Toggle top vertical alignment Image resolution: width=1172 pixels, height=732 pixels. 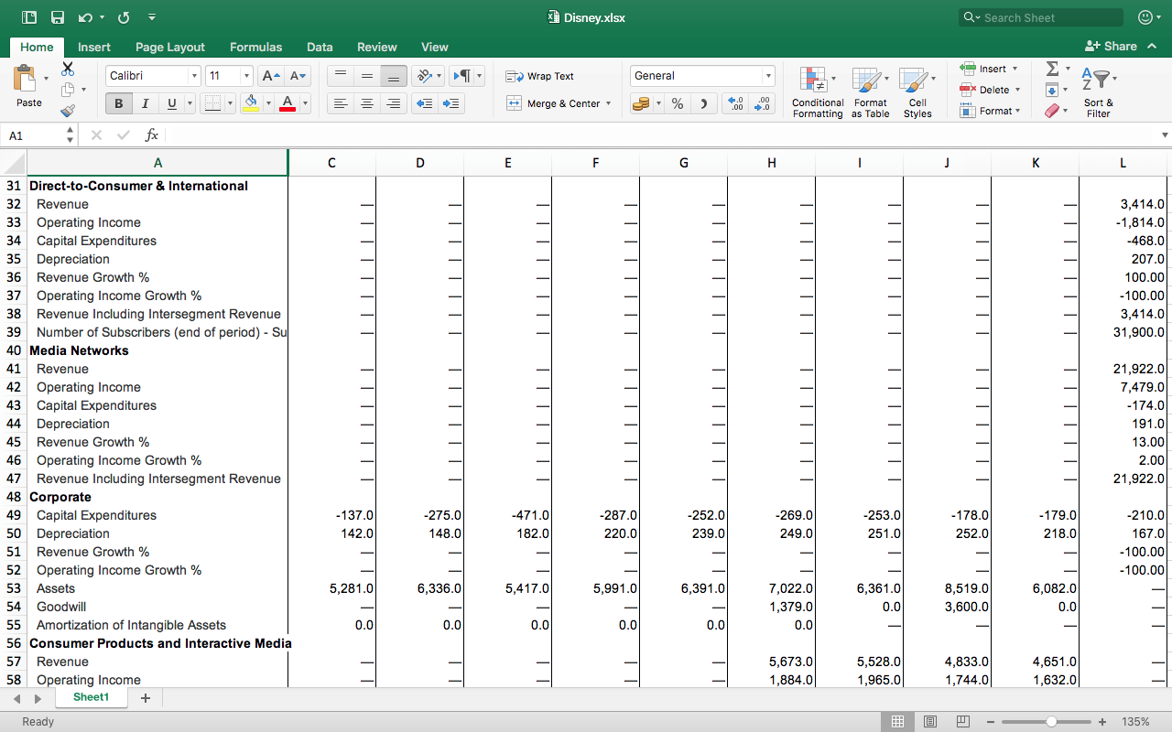click(x=341, y=76)
